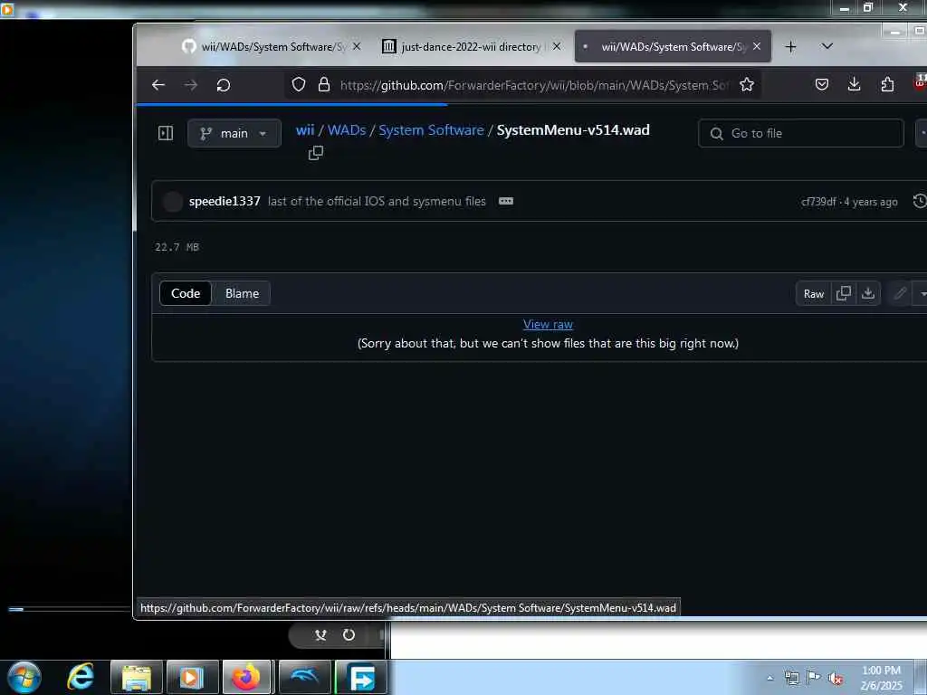Switch to Blame view
Screen dimensions: 927x695
pos(242,293)
